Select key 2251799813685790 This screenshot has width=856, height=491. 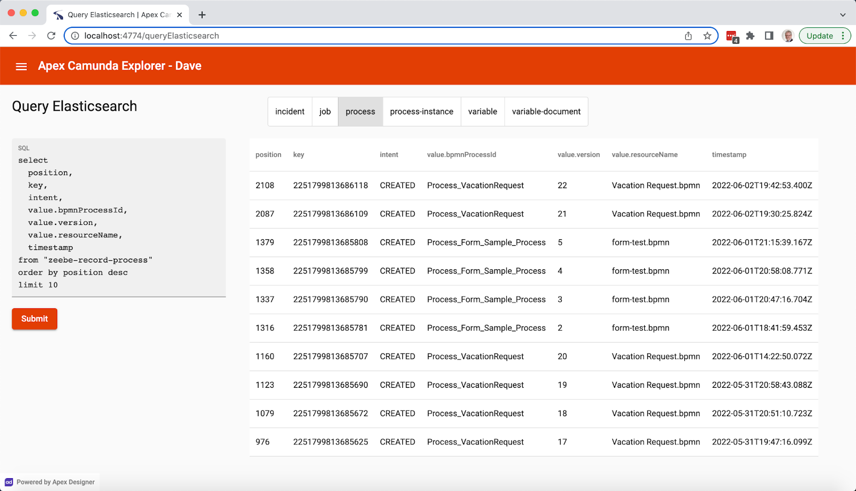coord(331,299)
